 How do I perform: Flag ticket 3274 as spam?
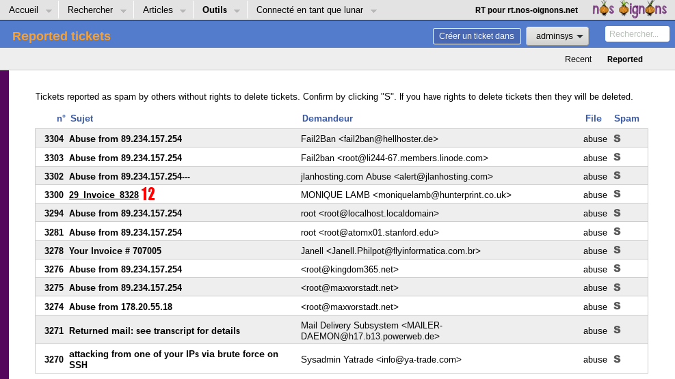click(x=617, y=306)
